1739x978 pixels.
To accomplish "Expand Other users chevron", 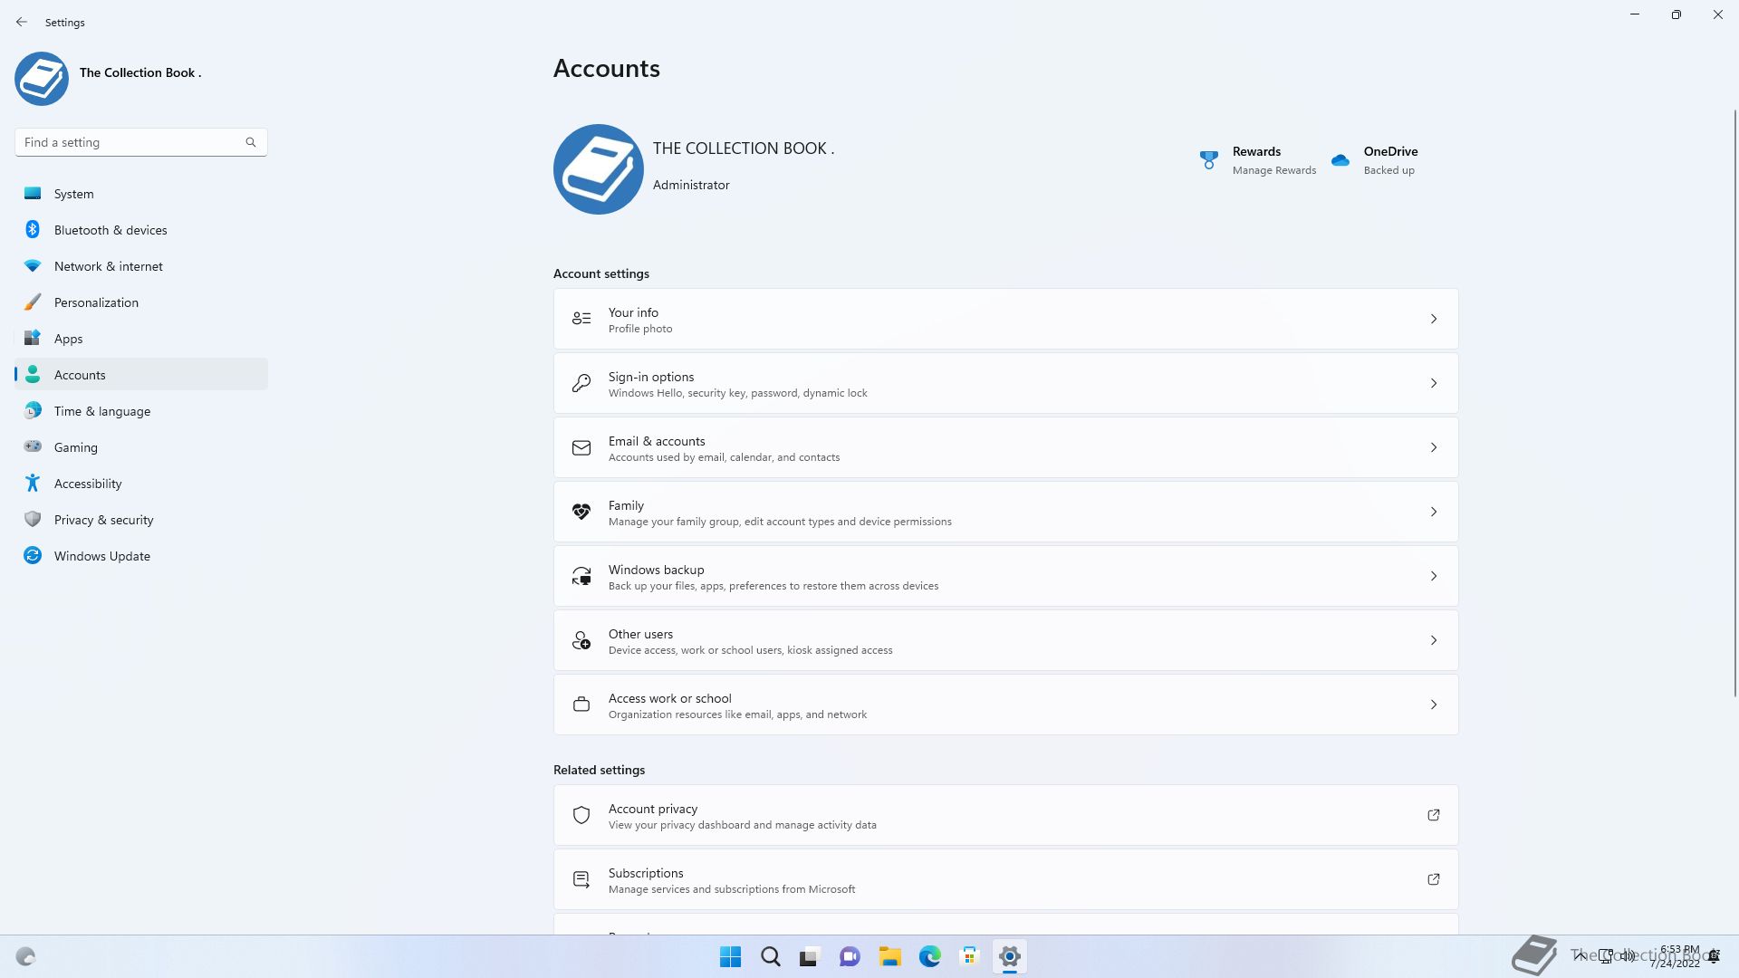I will [x=1434, y=640].
